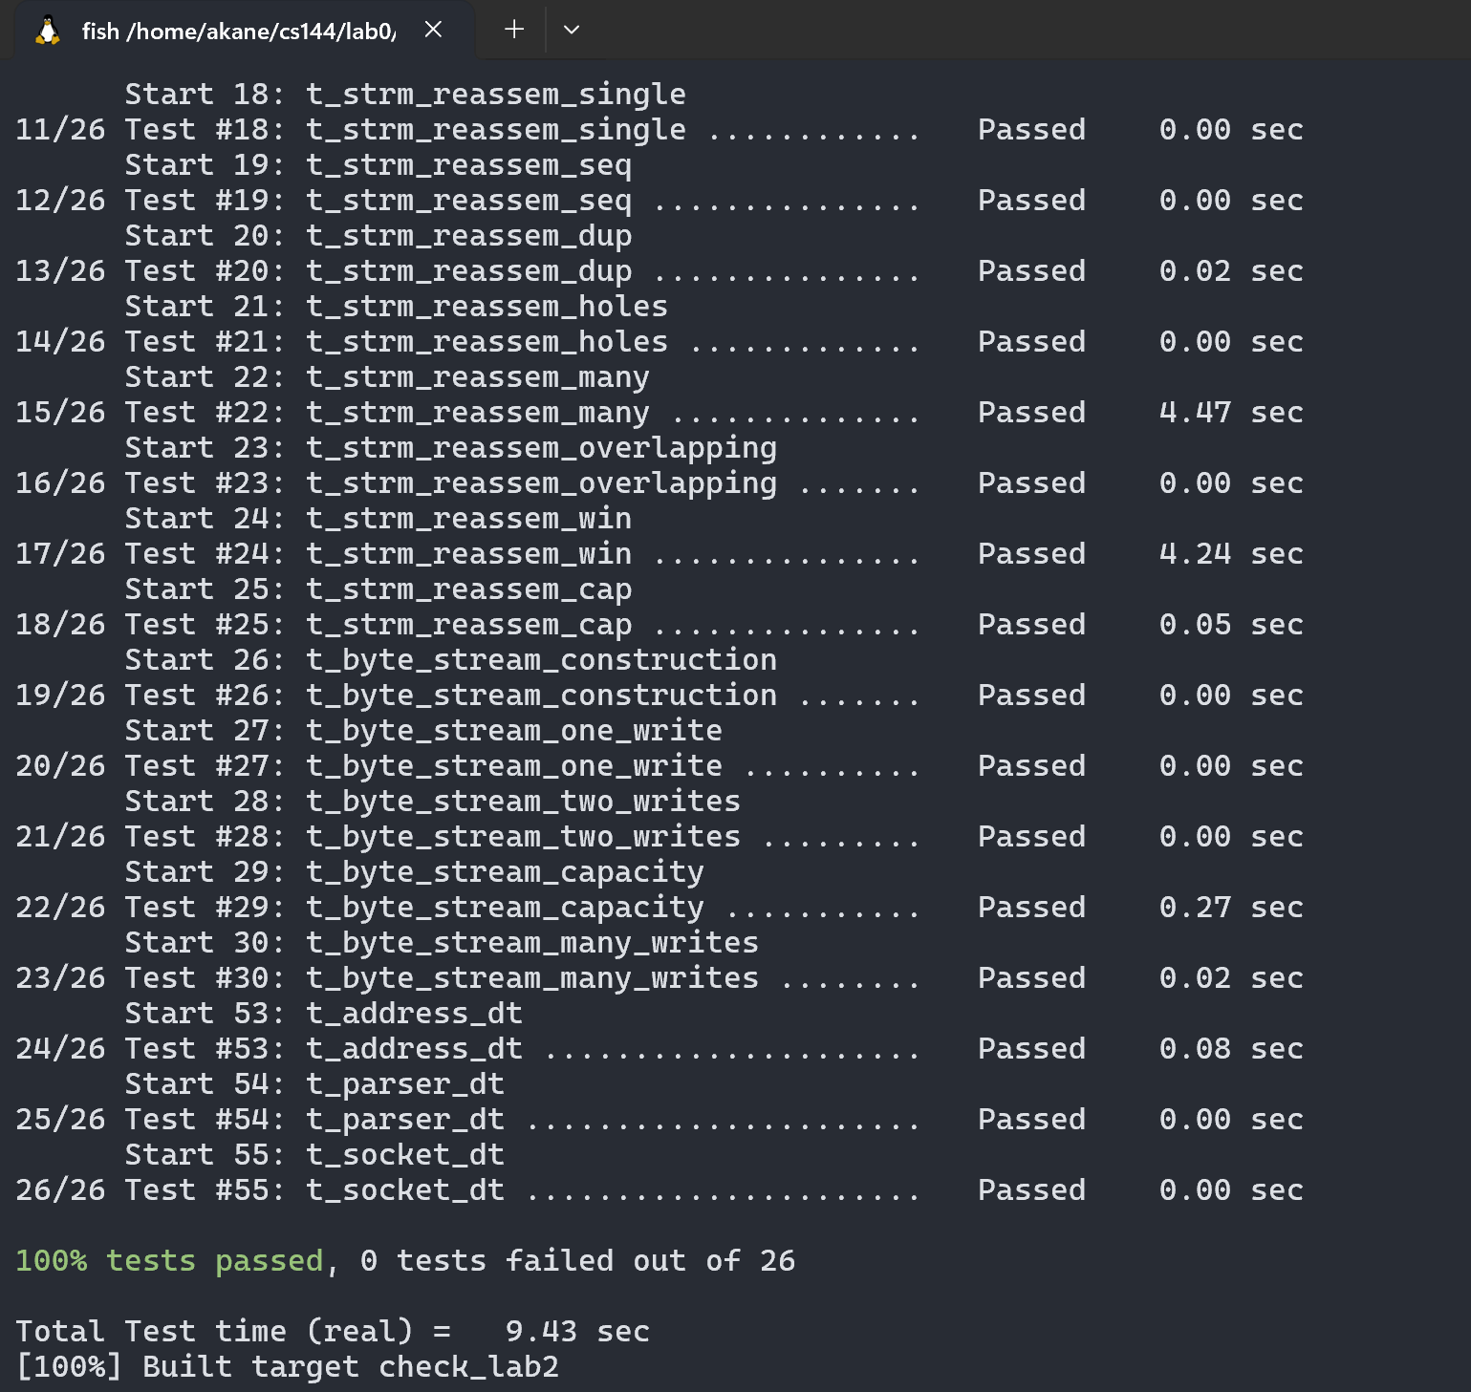The image size is (1471, 1392).
Task: Close the fish terminal tab
Action: (x=433, y=30)
